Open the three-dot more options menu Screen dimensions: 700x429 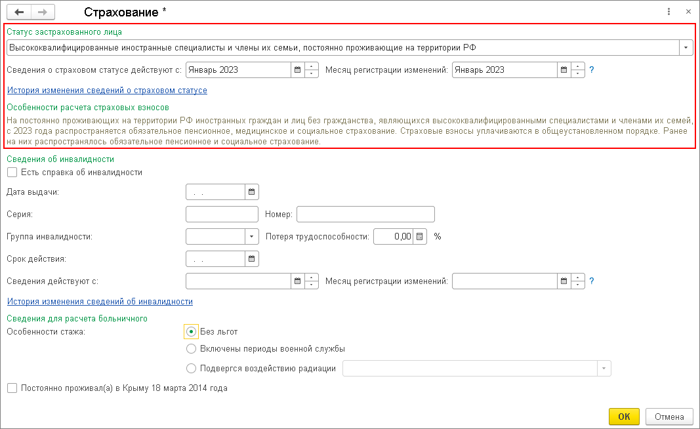pos(669,12)
